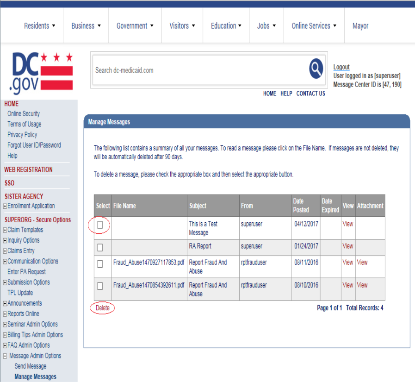Viewport: 415px width, 382px height.
Task: Log out using the Logout link
Action: [x=341, y=67]
